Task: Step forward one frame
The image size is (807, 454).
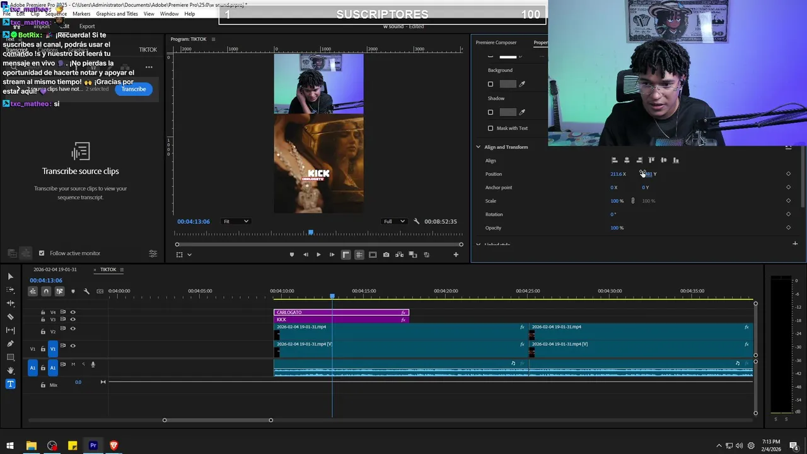Action: pyautogui.click(x=332, y=255)
